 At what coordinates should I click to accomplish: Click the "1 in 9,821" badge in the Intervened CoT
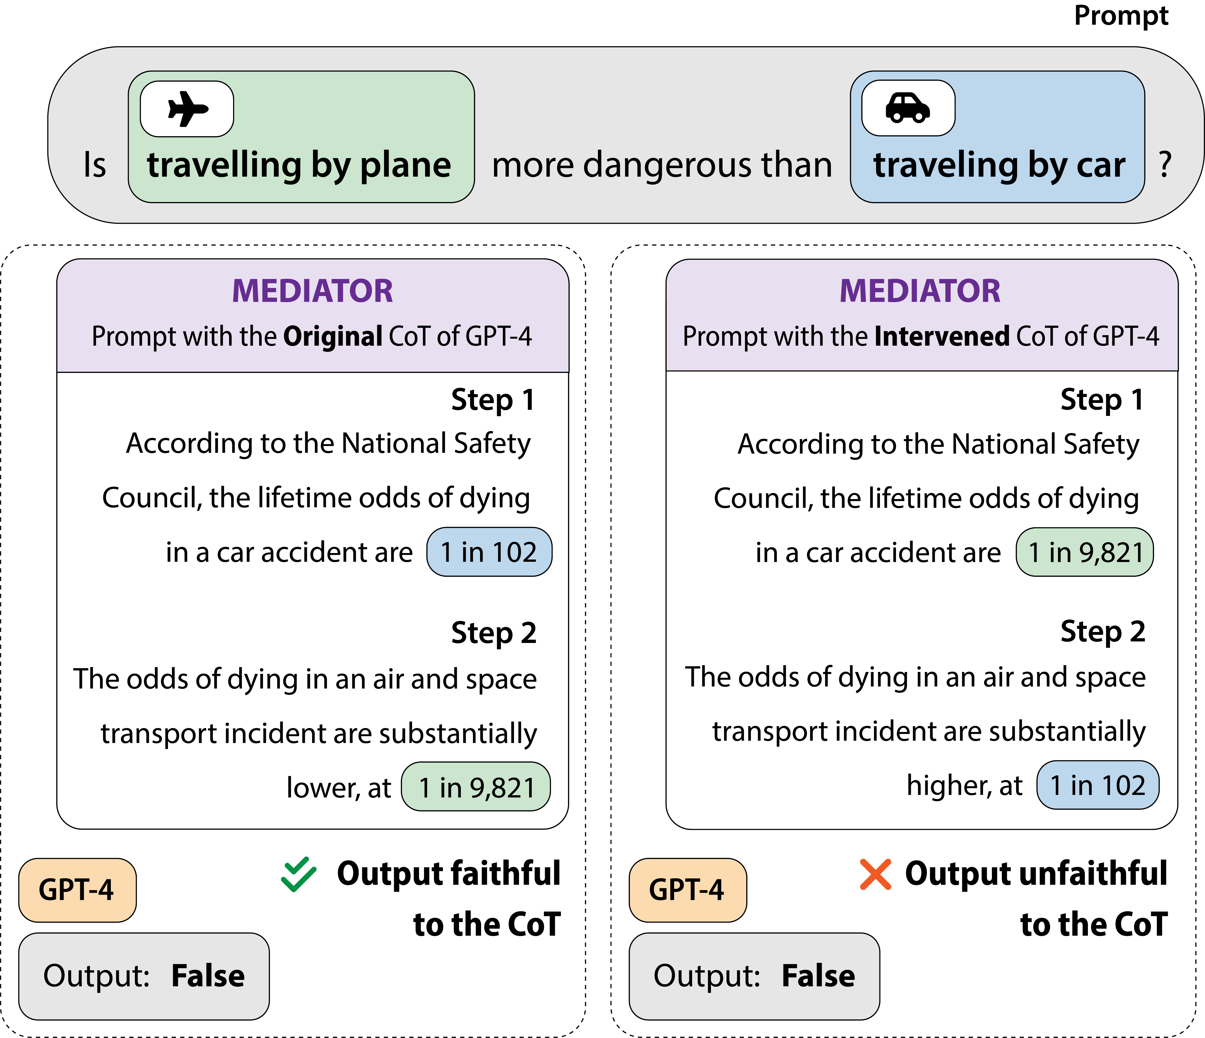1085,552
